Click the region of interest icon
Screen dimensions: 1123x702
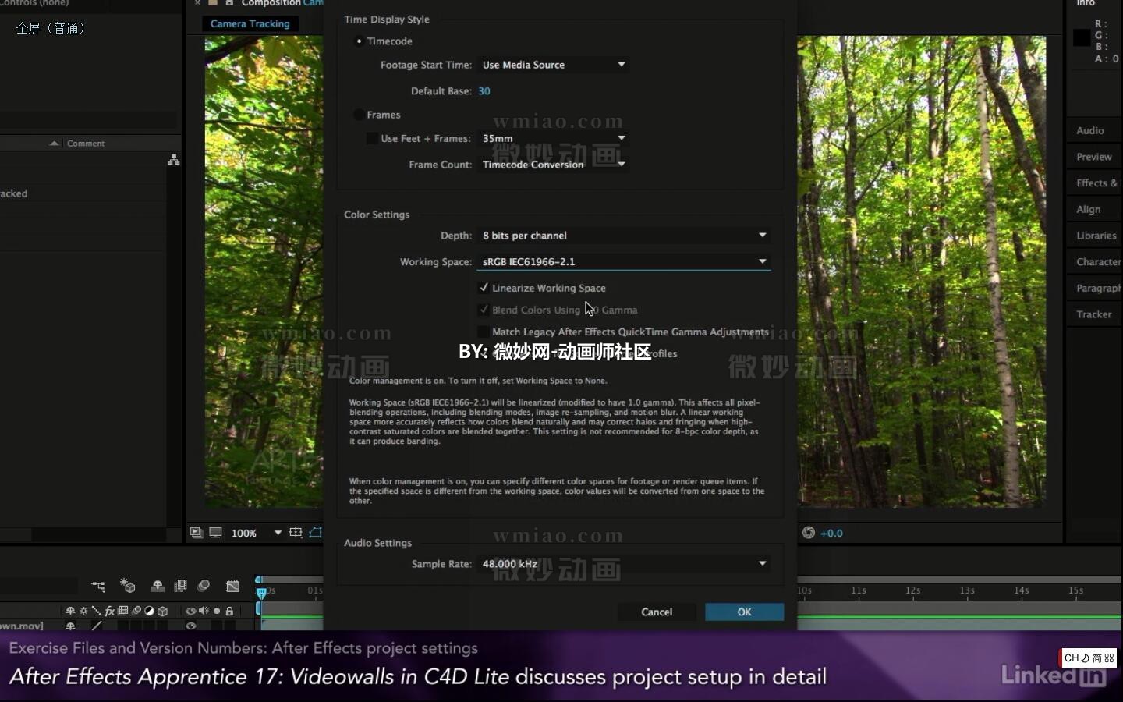296,533
